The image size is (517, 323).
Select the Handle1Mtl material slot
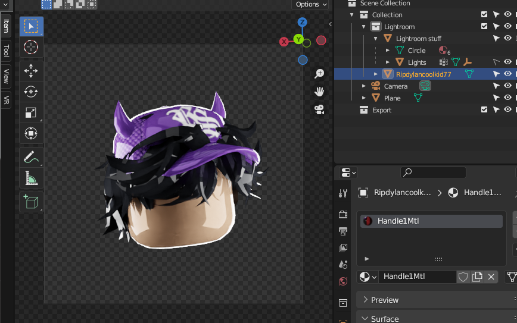tap(431, 221)
